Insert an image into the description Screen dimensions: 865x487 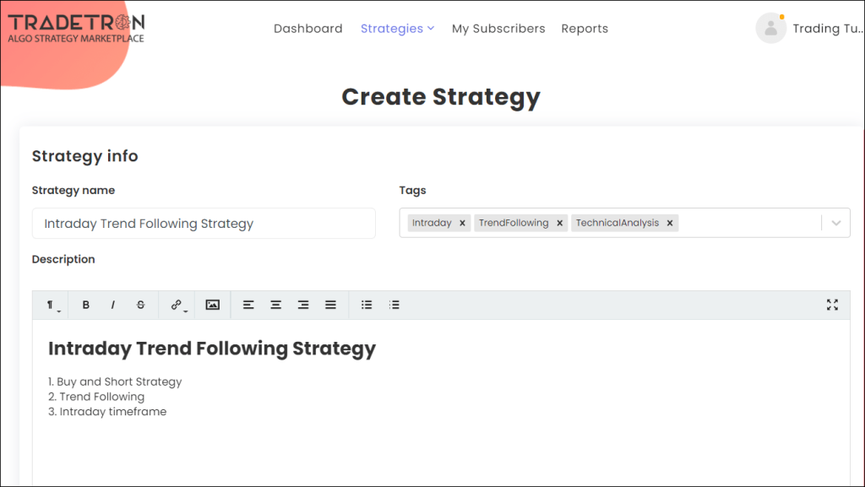point(212,305)
